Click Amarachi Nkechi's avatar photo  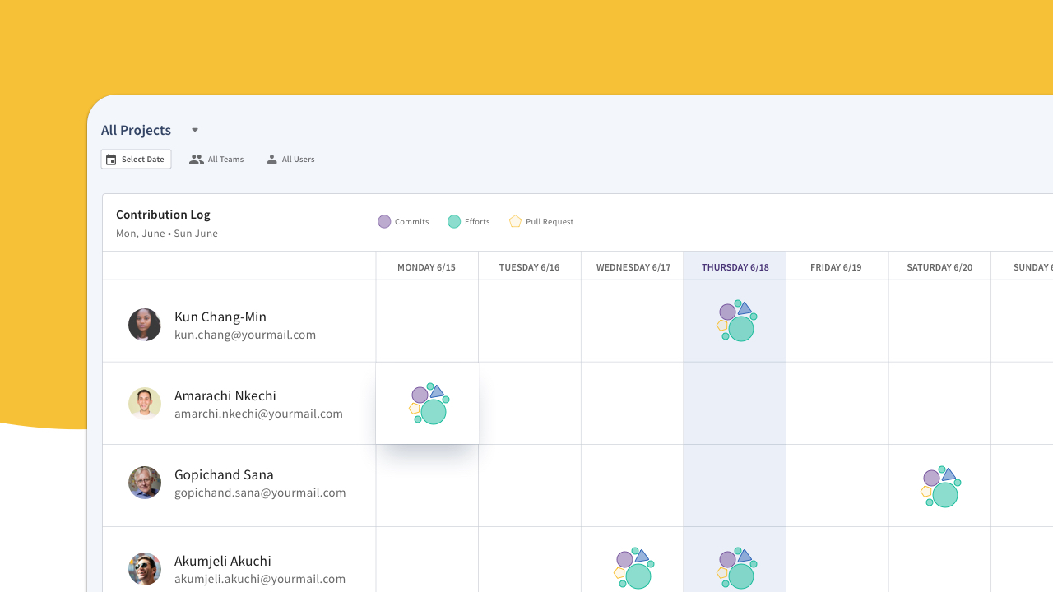145,404
